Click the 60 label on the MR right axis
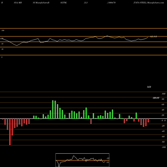 click(163, 105)
